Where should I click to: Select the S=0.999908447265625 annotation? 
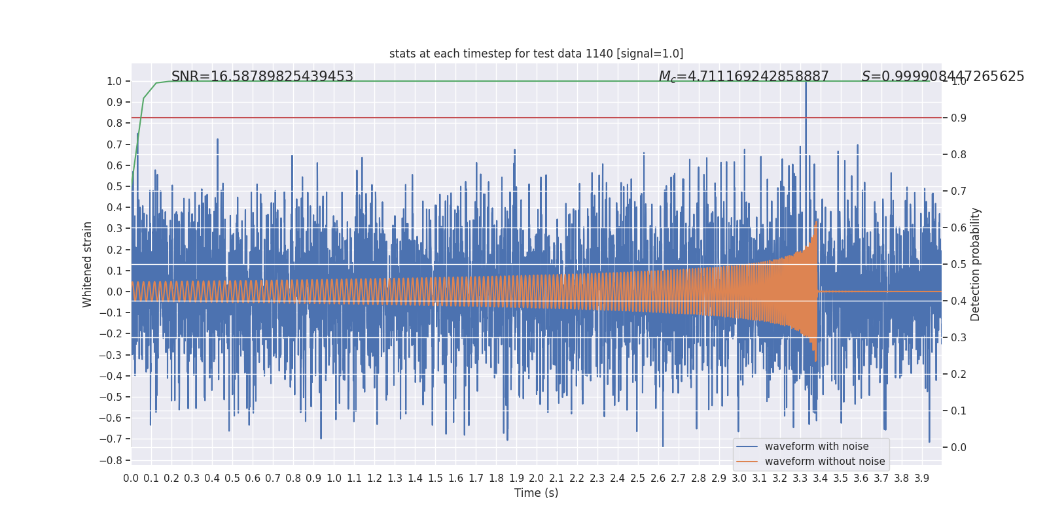click(x=943, y=76)
